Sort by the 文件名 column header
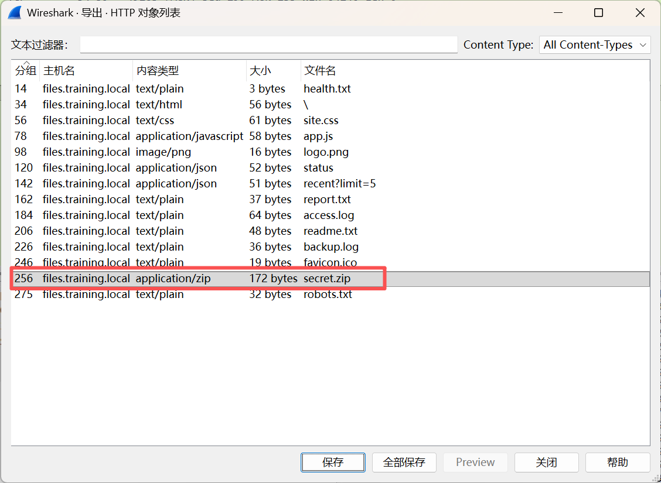661x483 pixels. tap(475, 70)
